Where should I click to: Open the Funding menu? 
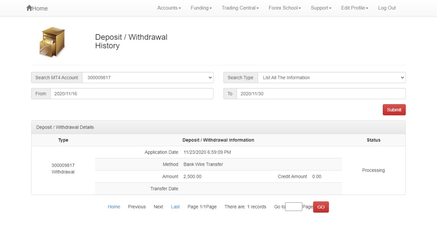tap(201, 8)
